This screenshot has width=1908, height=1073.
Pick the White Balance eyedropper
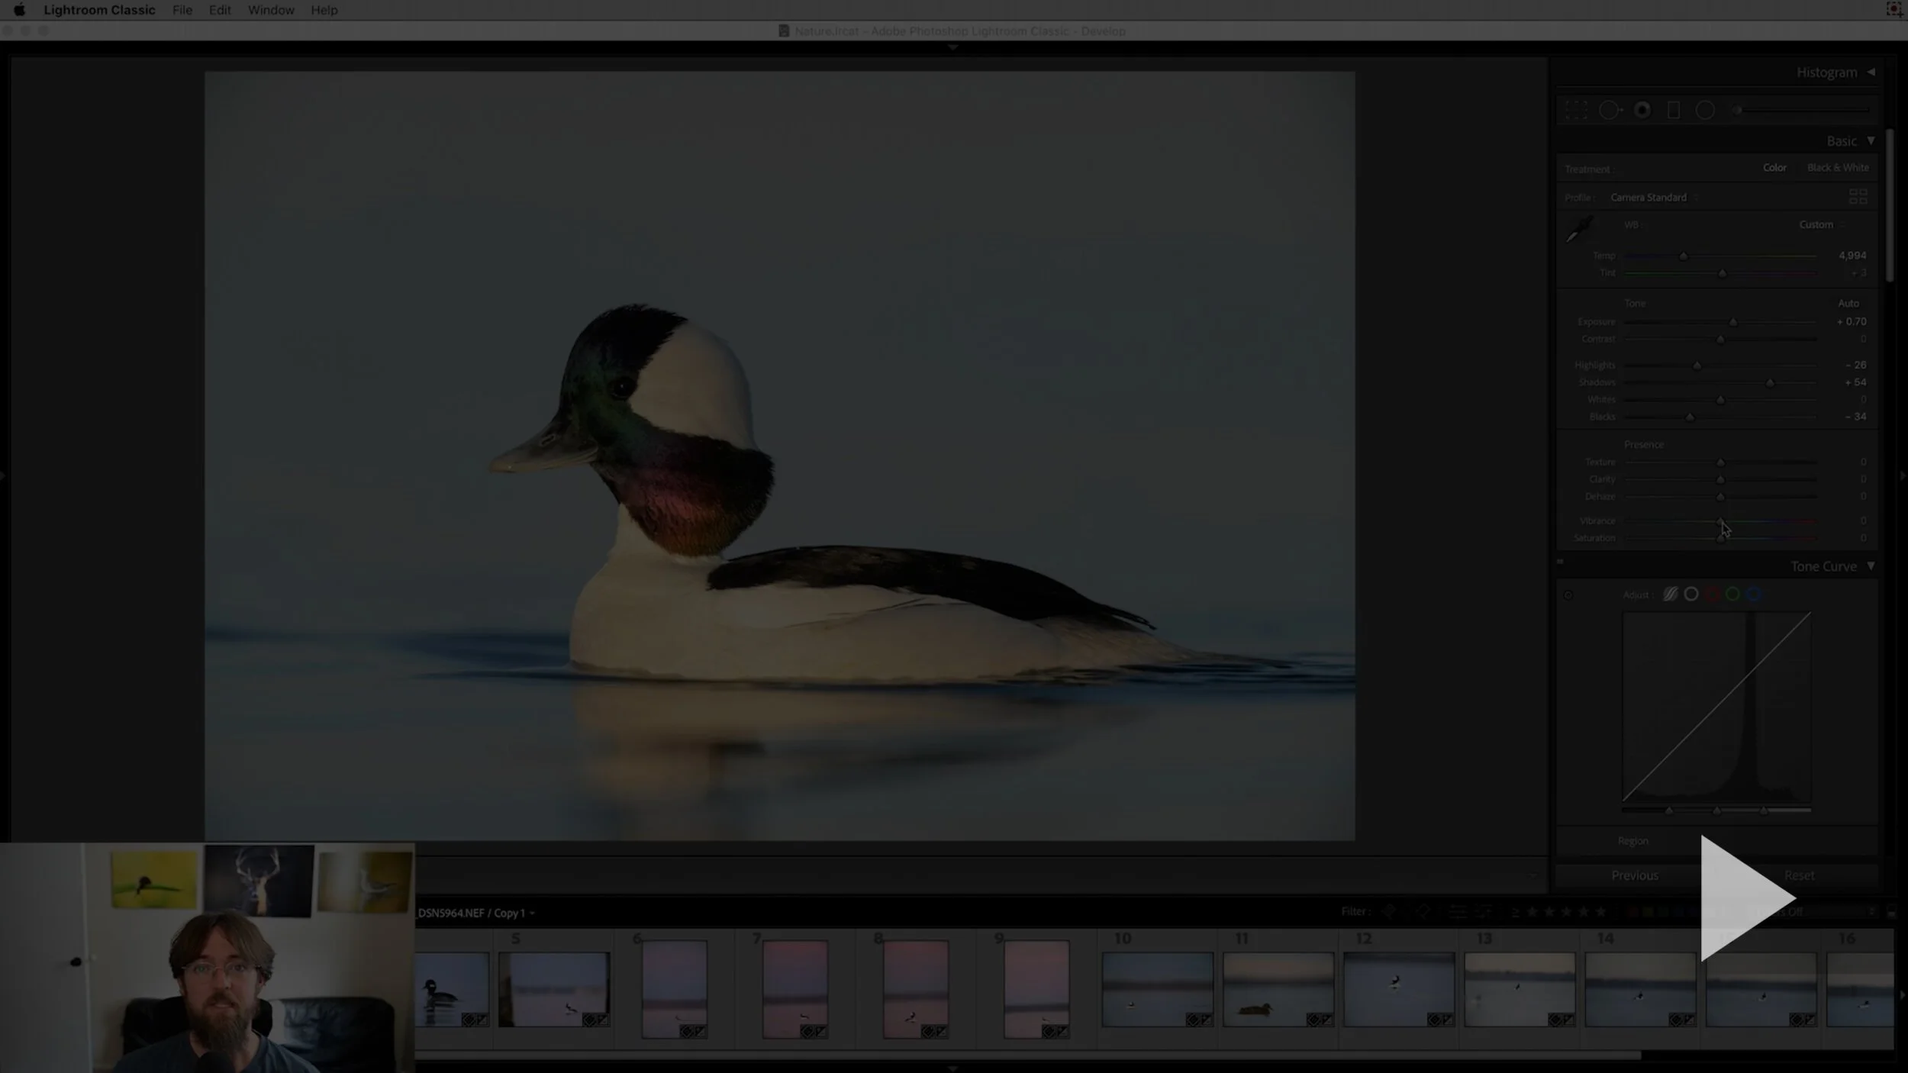[x=1579, y=228]
